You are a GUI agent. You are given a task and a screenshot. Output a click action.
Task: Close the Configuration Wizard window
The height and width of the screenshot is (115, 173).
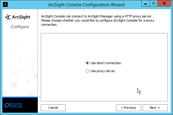click(164, 3)
